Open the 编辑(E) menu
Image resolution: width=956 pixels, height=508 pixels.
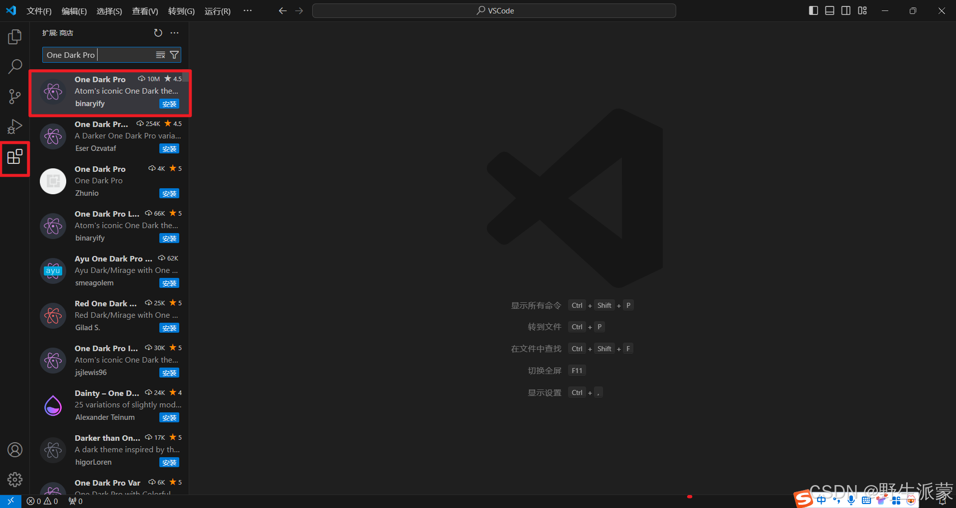[x=74, y=11]
